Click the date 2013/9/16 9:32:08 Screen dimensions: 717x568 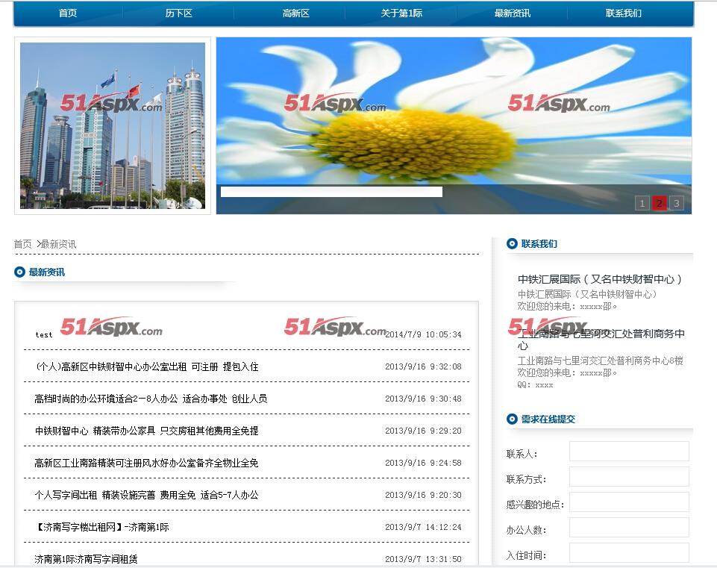424,366
